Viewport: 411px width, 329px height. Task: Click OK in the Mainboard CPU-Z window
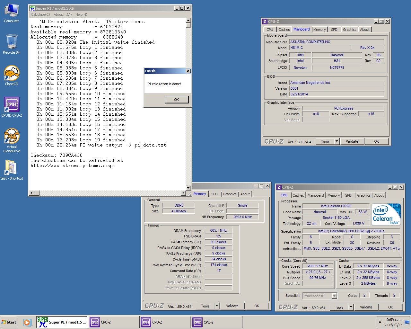(376, 141)
